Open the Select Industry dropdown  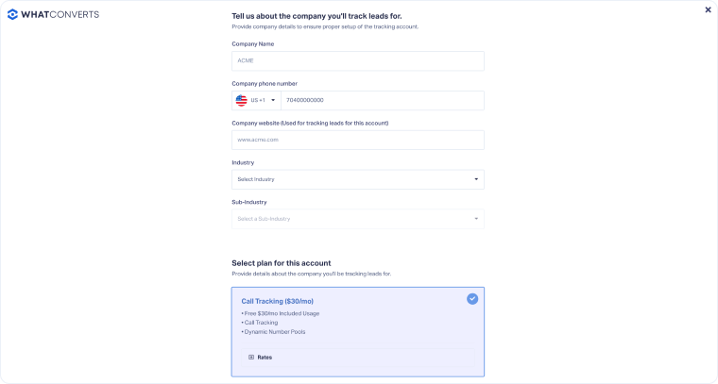point(357,179)
